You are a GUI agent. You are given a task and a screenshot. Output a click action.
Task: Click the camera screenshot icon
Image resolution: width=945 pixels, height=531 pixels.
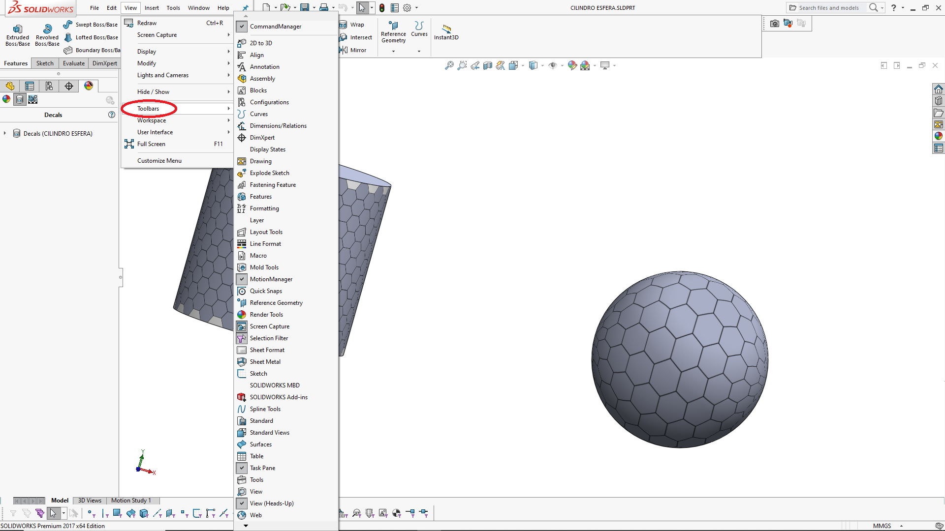tap(774, 23)
